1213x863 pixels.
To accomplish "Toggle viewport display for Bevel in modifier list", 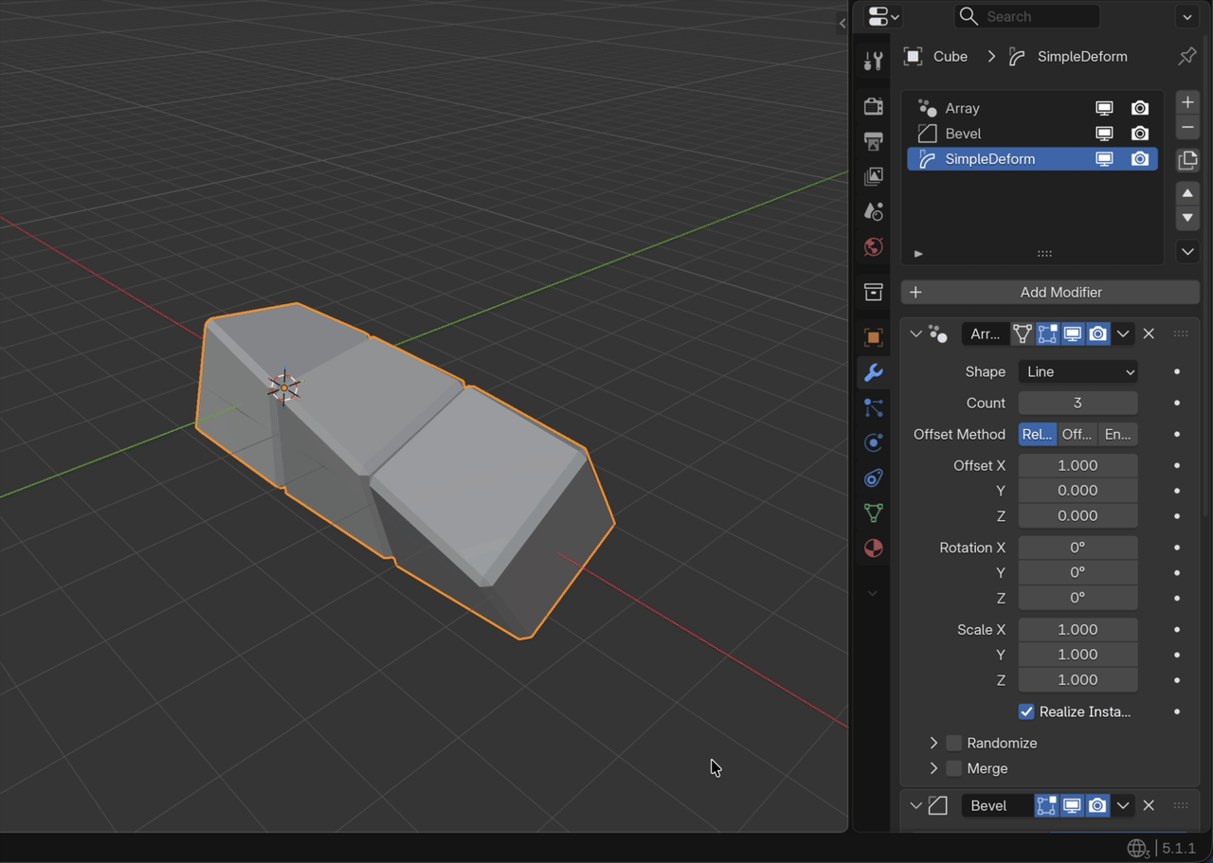I will click(1104, 134).
